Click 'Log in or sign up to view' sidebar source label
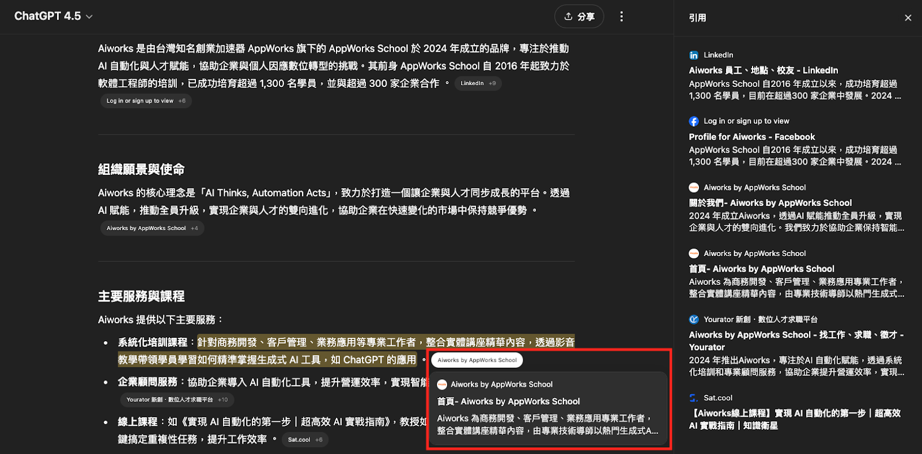Image resolution: width=922 pixels, height=454 pixels. tap(746, 121)
